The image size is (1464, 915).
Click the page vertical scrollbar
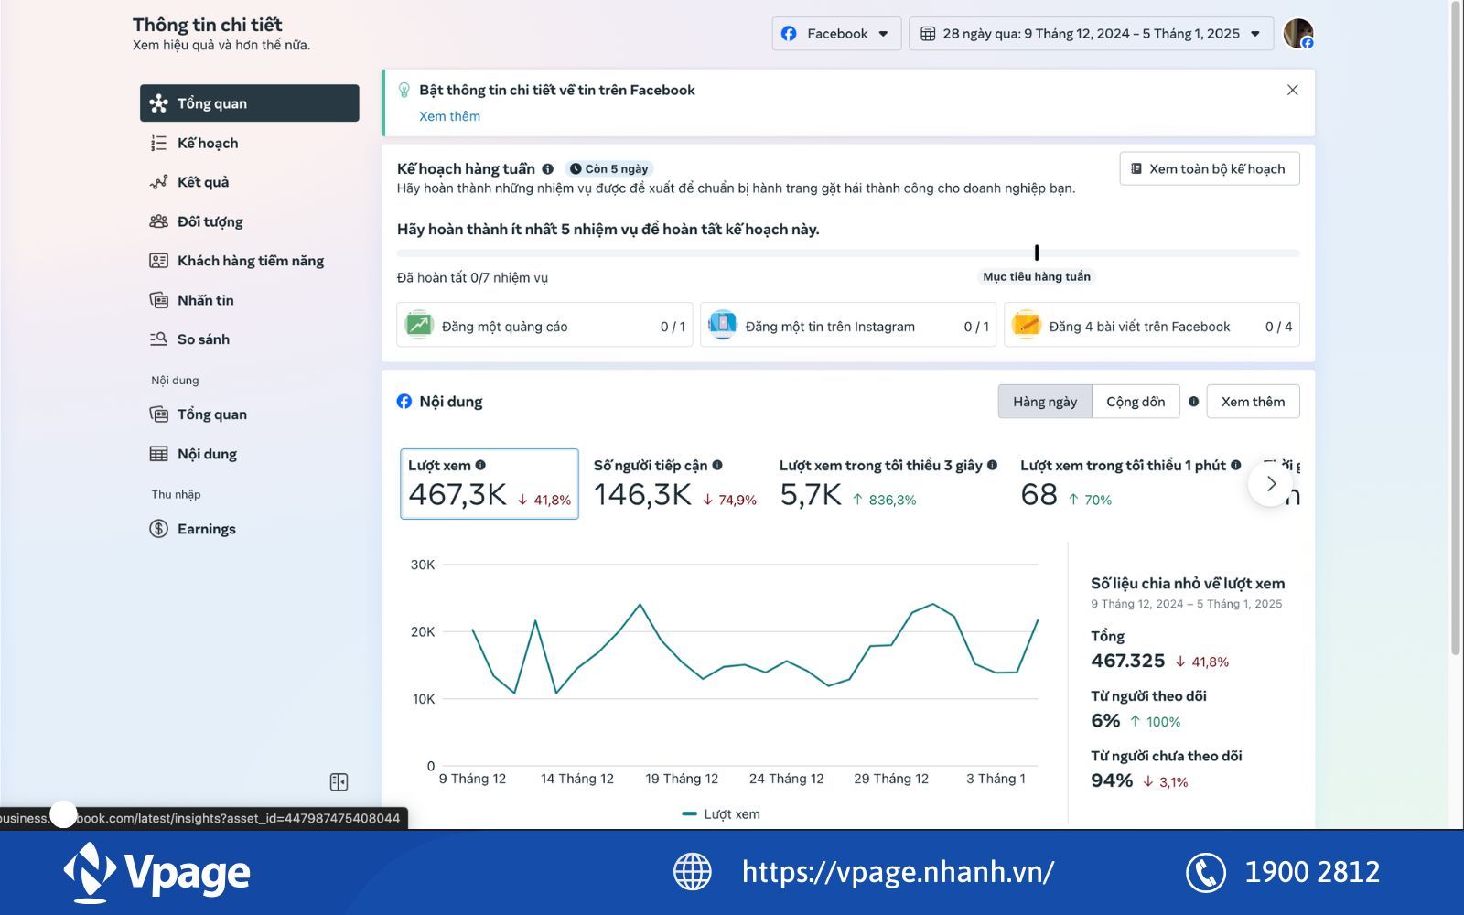[1456, 329]
